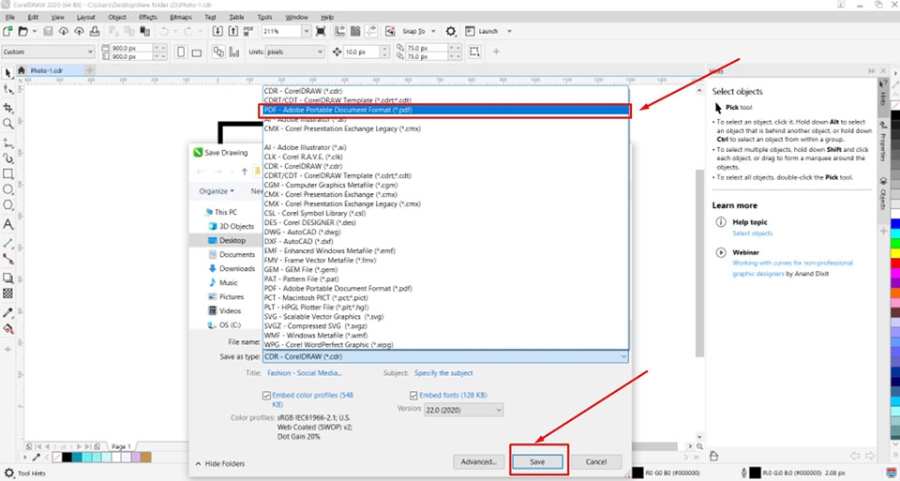Click the Options gear icon
This screenshot has width=900, height=481.
point(451,31)
